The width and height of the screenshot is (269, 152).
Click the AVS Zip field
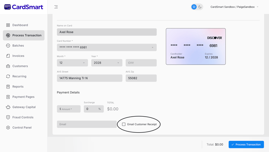[141, 78]
